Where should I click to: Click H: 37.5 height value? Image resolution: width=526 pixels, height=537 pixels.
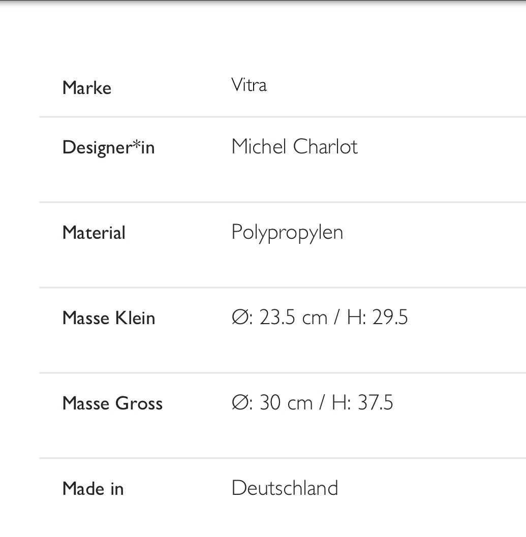pos(362,402)
